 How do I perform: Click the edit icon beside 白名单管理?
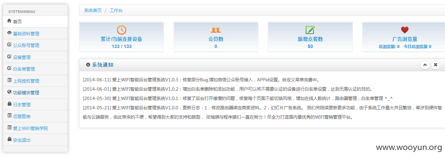[9, 68]
